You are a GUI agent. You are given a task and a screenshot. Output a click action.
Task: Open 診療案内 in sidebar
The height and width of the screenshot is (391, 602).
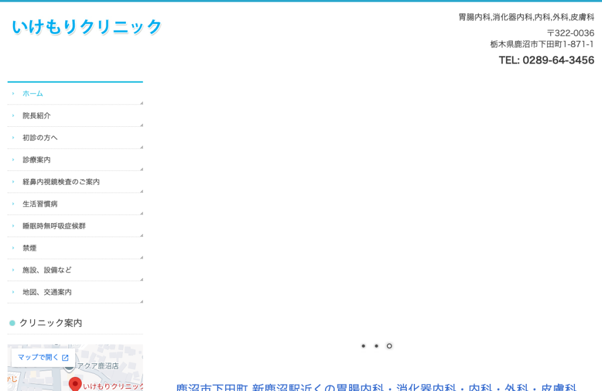tap(75, 160)
